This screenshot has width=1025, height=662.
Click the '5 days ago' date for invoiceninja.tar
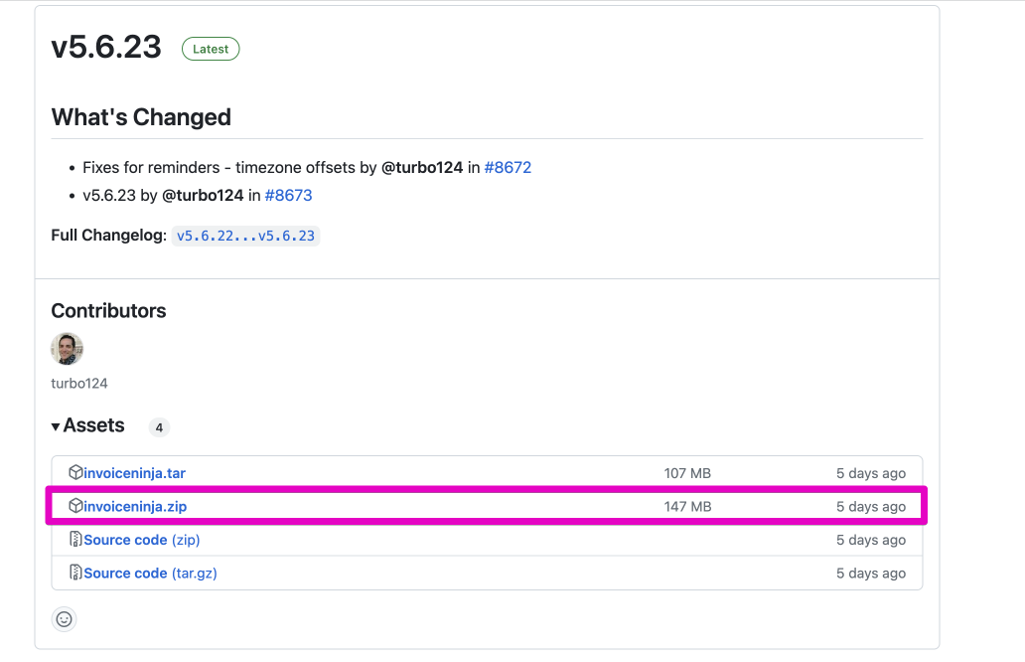coord(871,473)
